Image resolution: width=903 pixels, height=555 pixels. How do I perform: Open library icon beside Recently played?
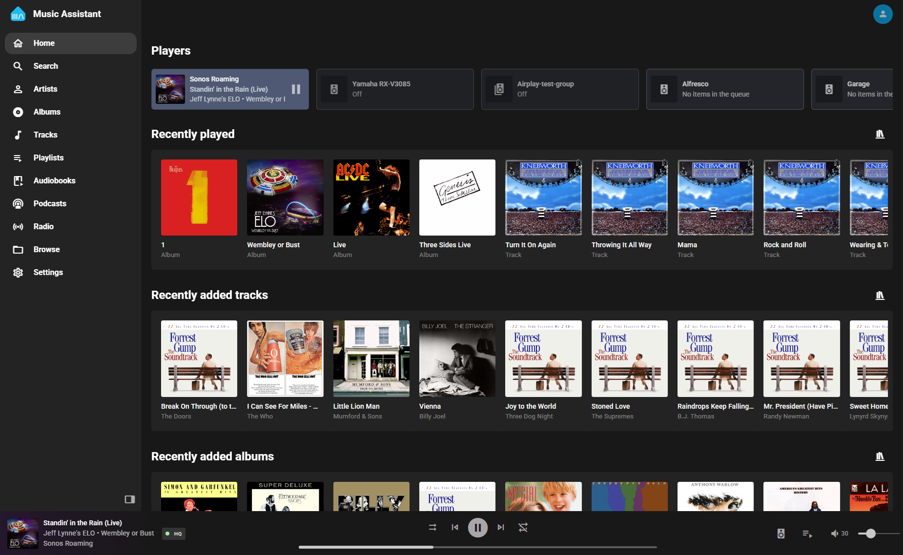[880, 134]
